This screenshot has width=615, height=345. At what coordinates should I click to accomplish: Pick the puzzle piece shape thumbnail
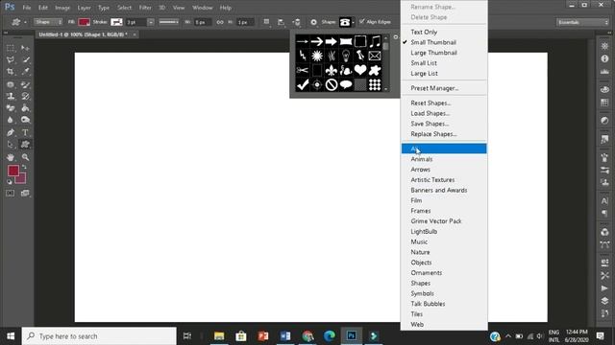click(375, 70)
